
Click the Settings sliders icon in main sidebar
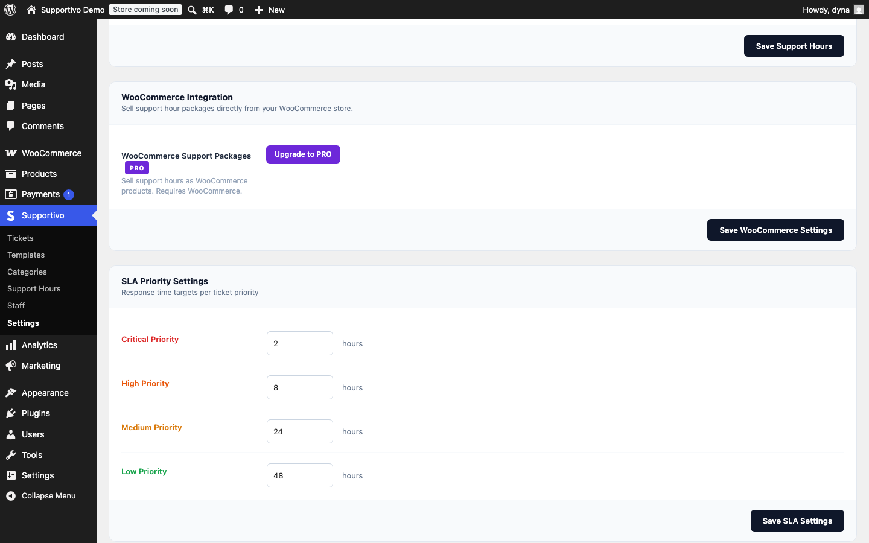11,475
